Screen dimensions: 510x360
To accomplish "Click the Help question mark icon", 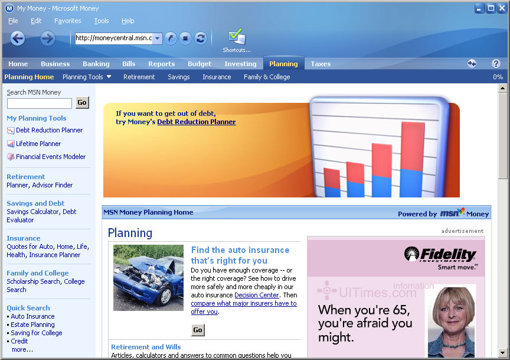I will pos(496,63).
